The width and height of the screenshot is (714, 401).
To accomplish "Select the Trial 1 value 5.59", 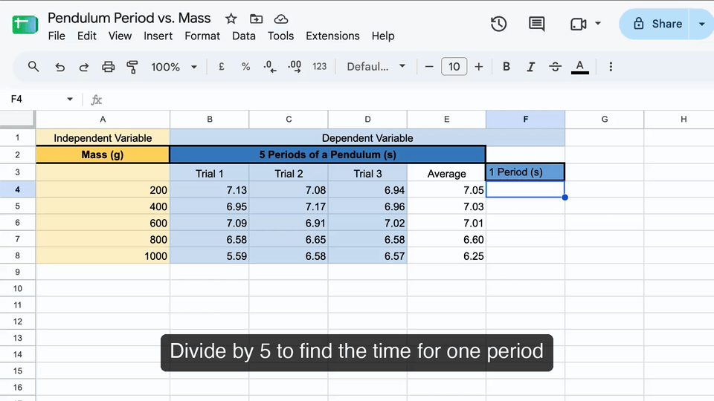I will pos(210,256).
